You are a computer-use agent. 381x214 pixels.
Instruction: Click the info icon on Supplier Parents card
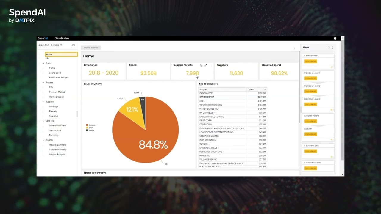coord(201,65)
